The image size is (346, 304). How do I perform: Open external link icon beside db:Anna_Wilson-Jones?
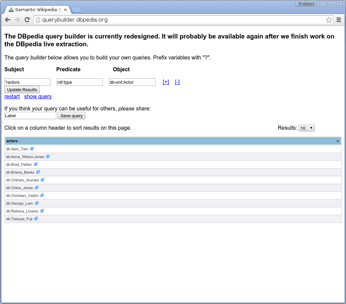(x=48, y=156)
